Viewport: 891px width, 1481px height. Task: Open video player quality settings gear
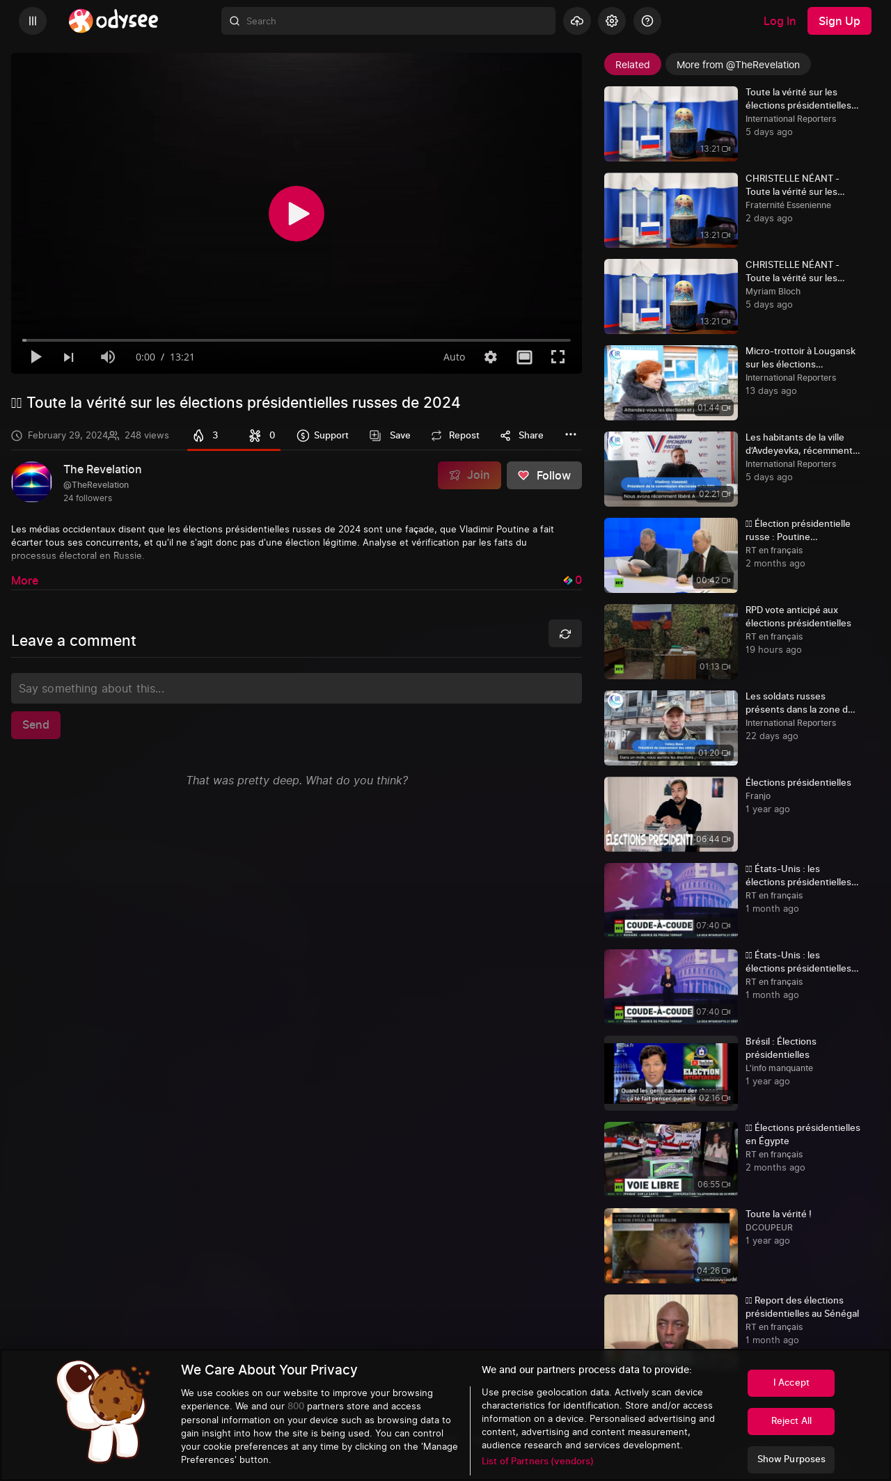tap(491, 357)
